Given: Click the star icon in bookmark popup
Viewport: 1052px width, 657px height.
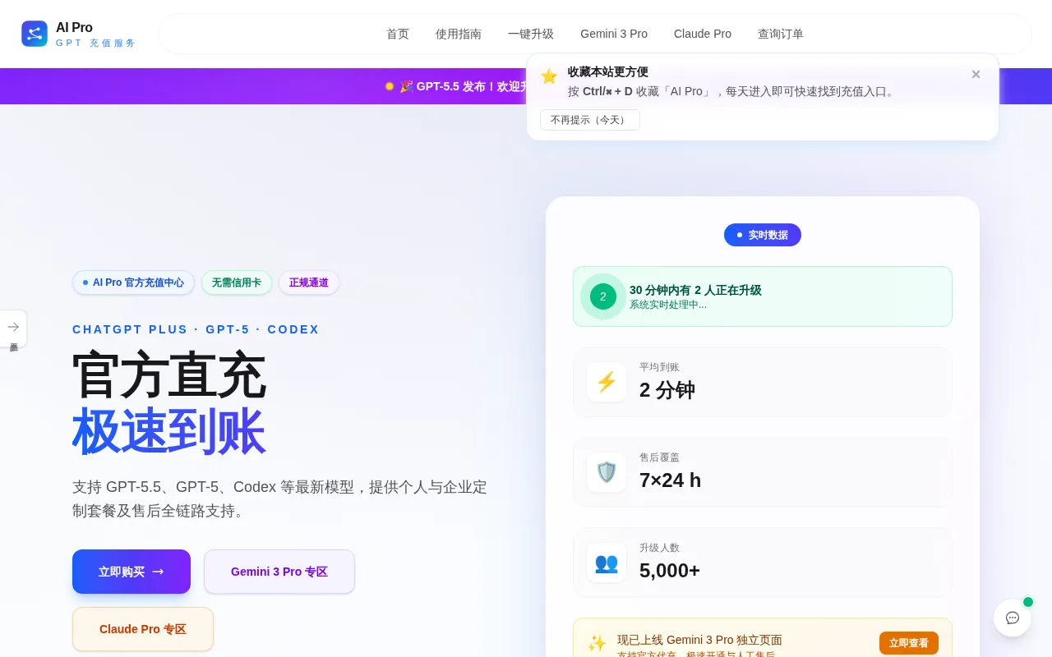Looking at the screenshot, I should [549, 76].
